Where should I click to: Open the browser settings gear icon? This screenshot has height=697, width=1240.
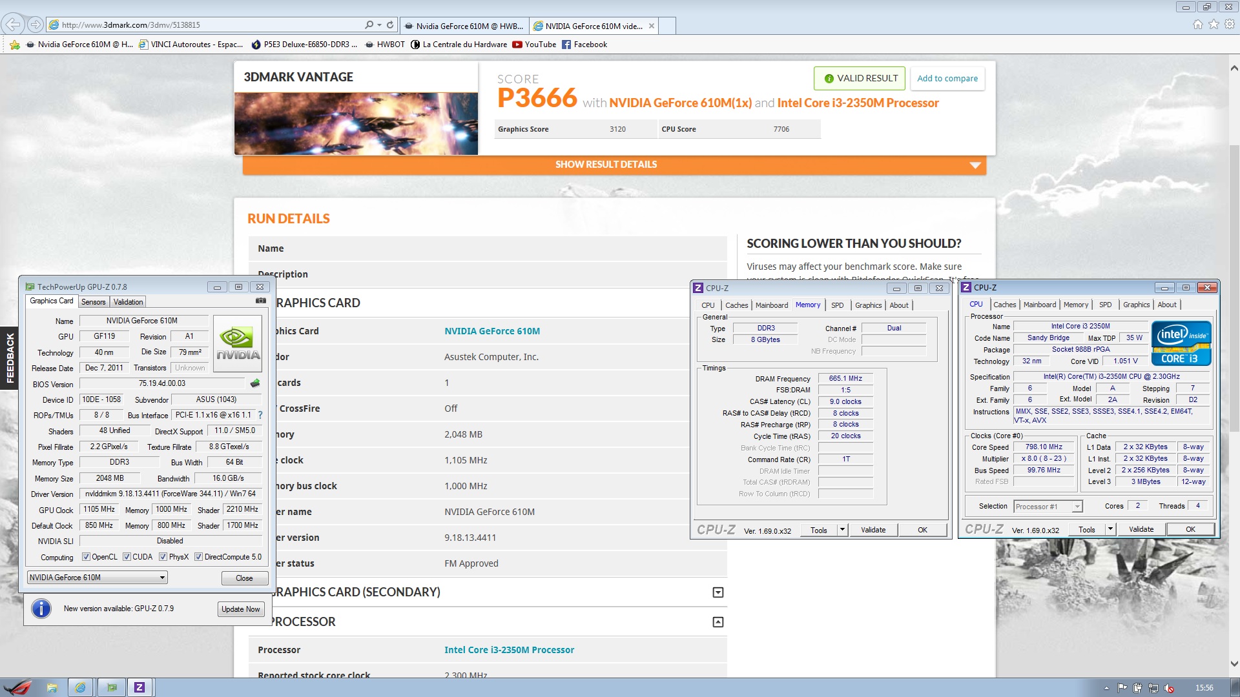[1230, 25]
